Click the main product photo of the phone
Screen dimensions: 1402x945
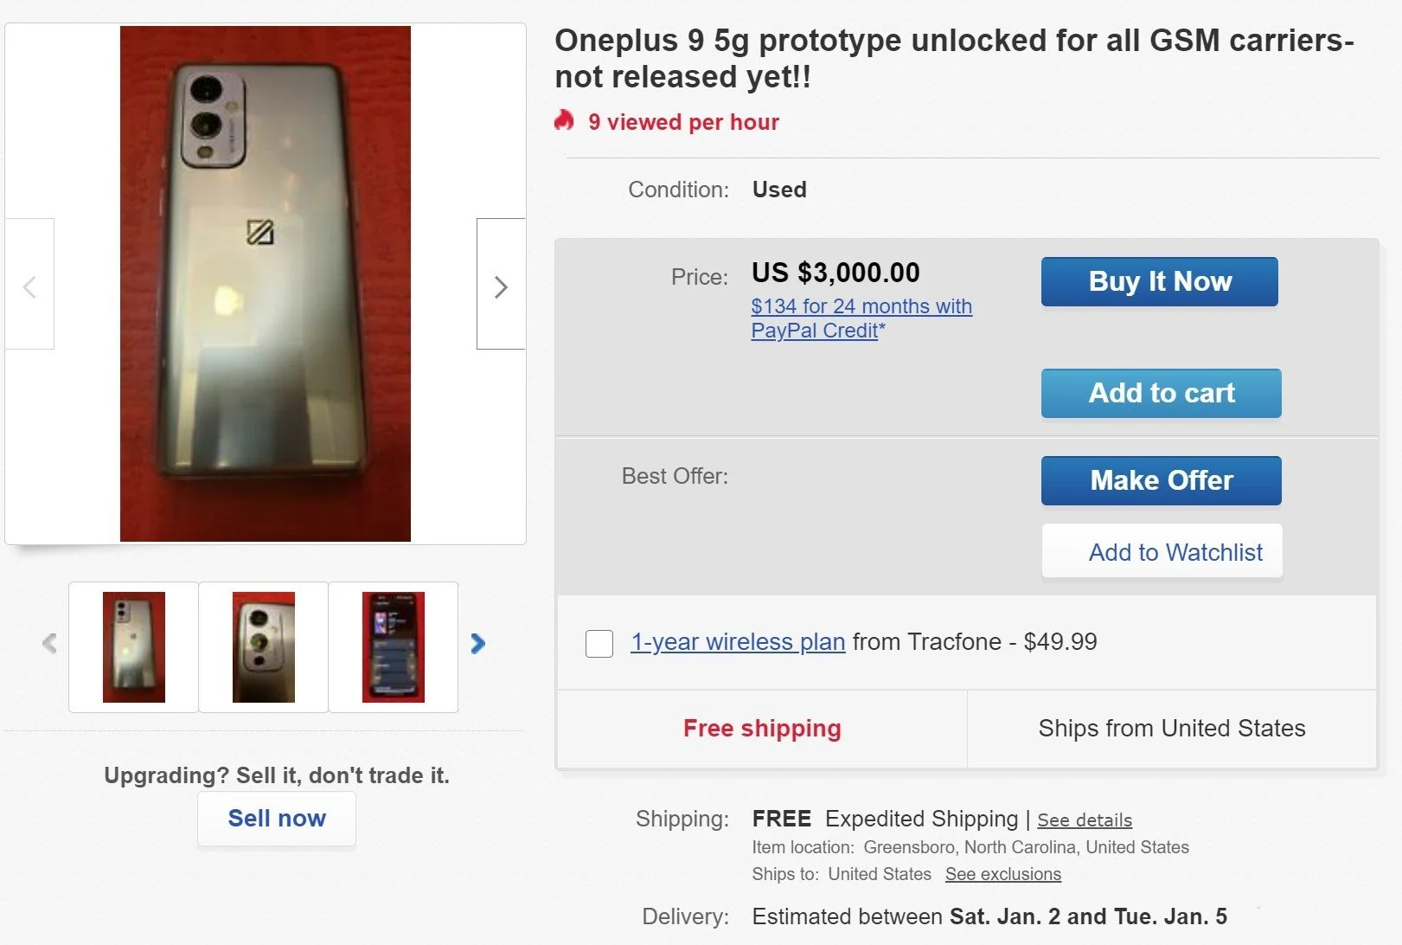[x=265, y=283]
